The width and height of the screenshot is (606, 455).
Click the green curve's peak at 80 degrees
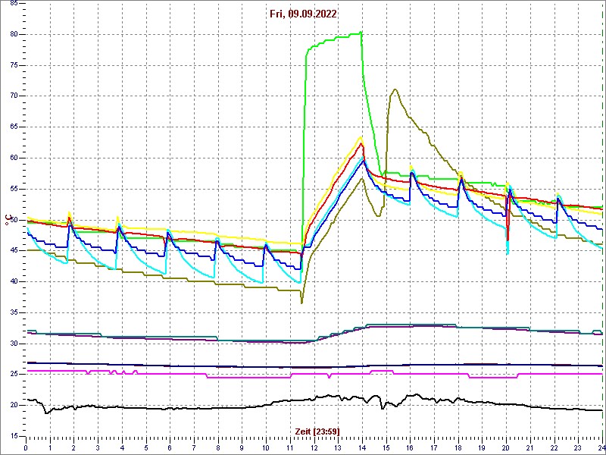361,33
